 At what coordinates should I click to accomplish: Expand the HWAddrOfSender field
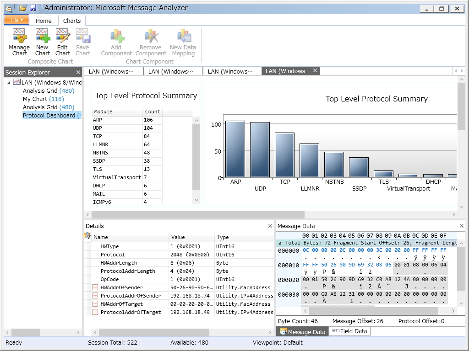(x=95, y=287)
